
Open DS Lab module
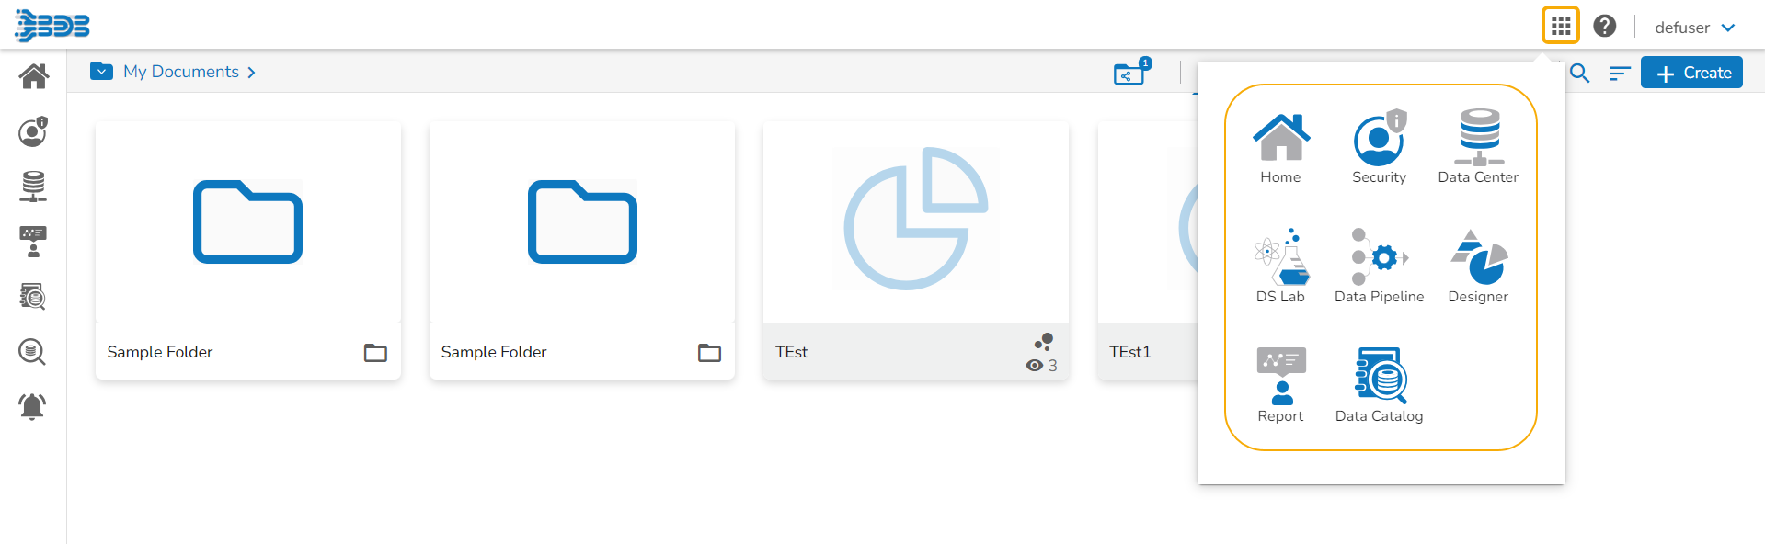click(1280, 266)
